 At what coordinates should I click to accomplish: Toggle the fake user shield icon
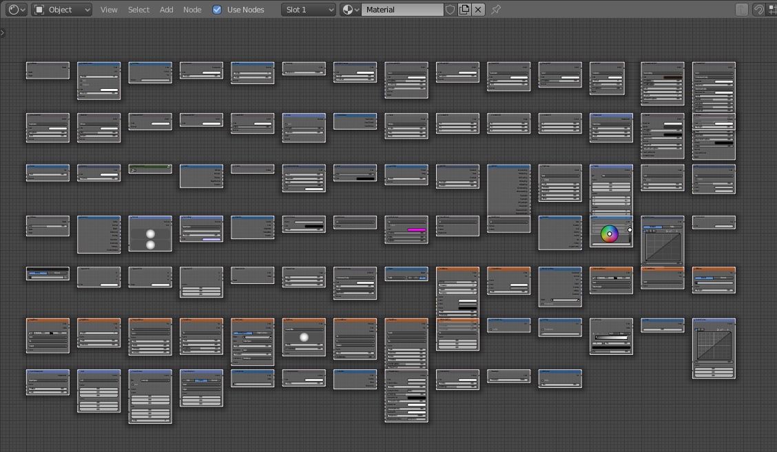(450, 10)
